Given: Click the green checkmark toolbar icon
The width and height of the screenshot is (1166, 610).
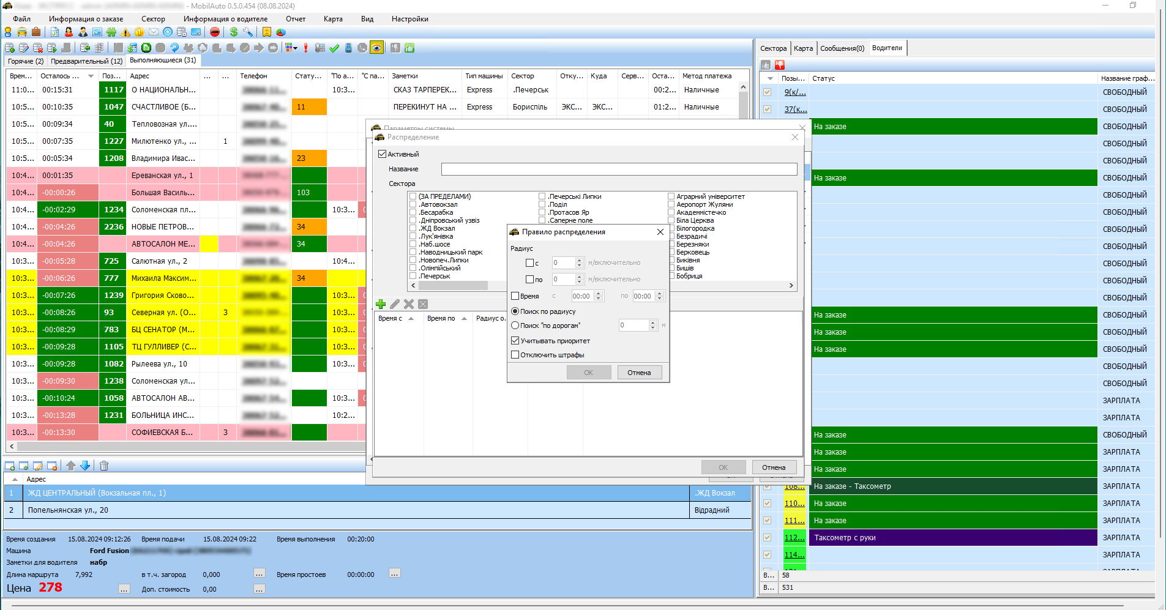Looking at the screenshot, I should pos(334,48).
